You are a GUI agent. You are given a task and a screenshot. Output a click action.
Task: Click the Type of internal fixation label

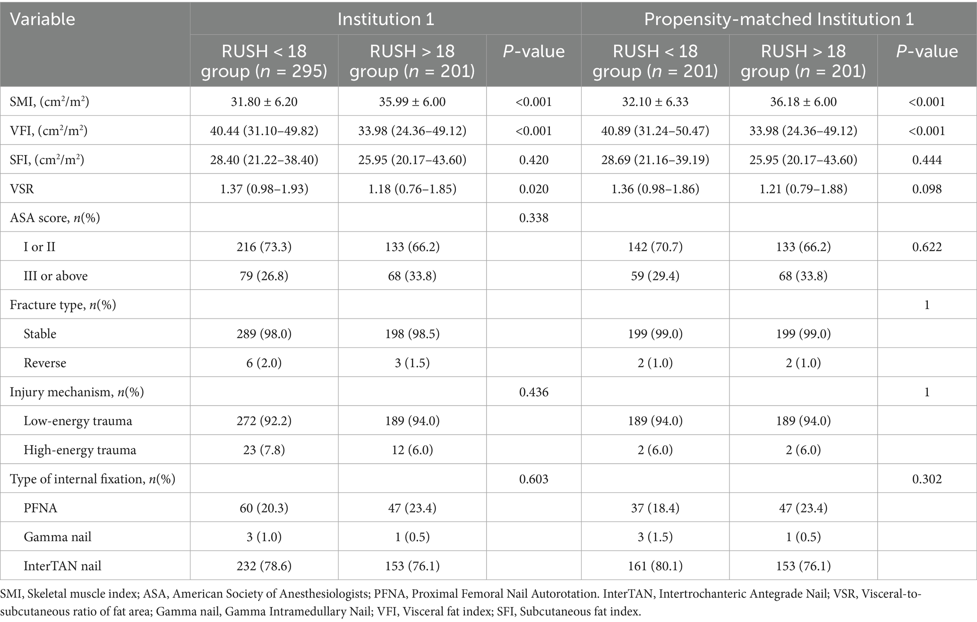click(x=93, y=479)
